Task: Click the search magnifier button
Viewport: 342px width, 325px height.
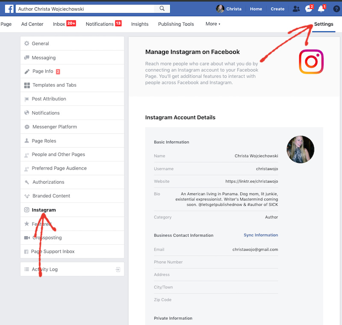Action: 162,9
